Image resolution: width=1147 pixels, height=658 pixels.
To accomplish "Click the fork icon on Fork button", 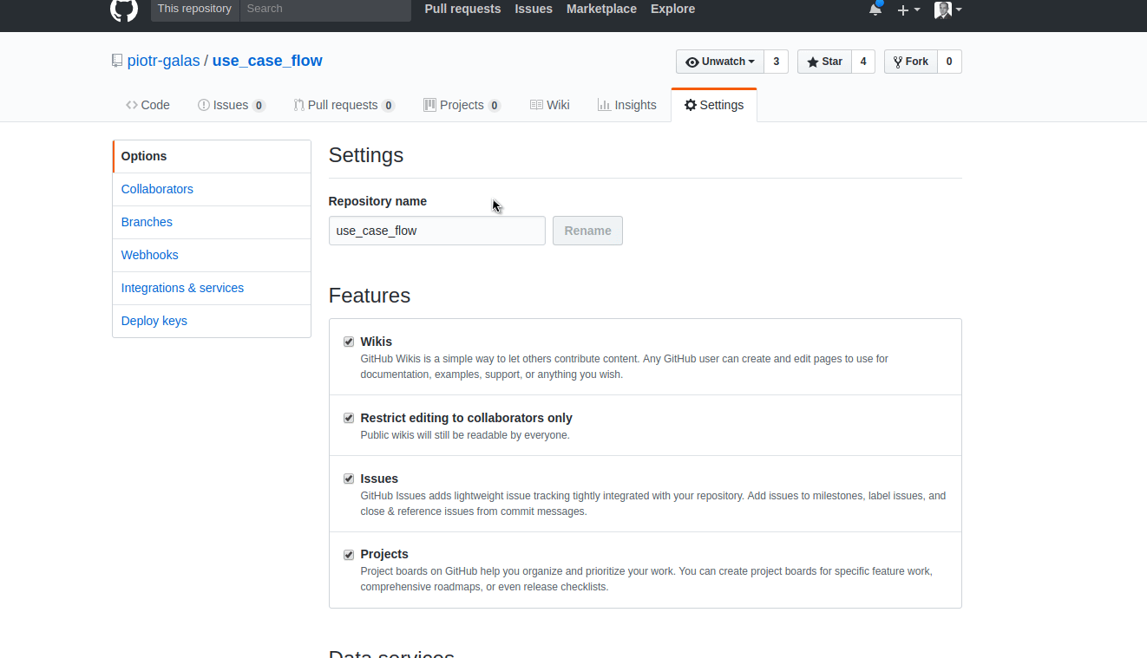I will point(898,62).
